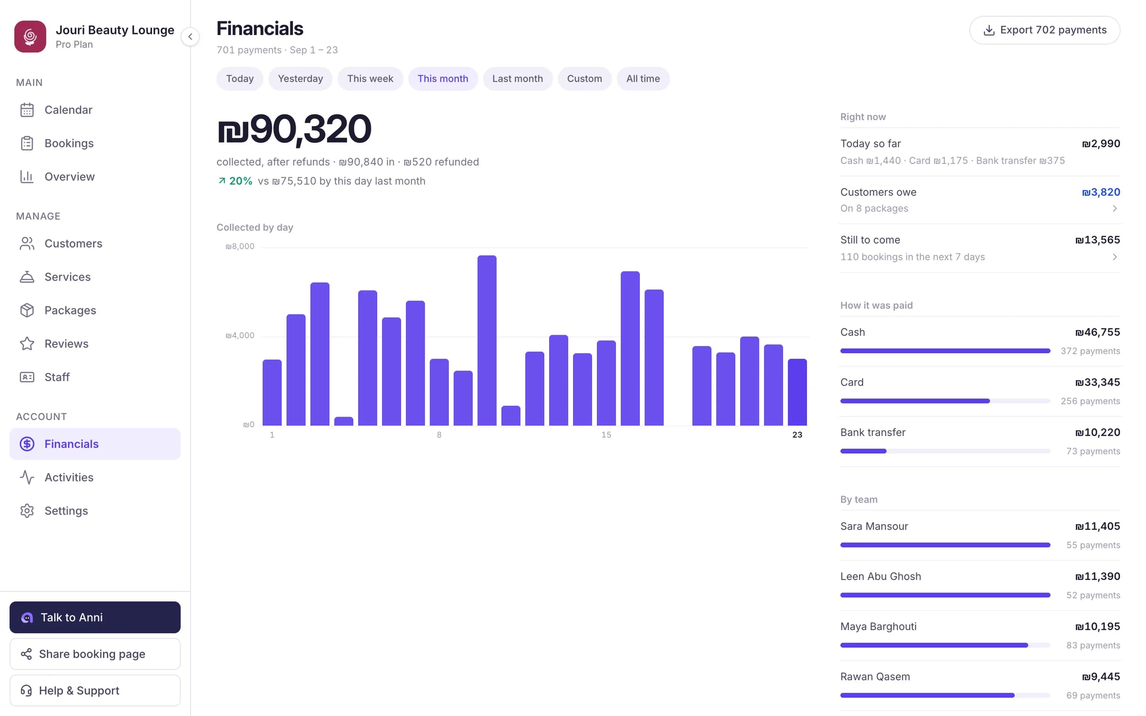Click the Maya Barghouti team row
This screenshot has width=1146, height=716.
click(980, 636)
